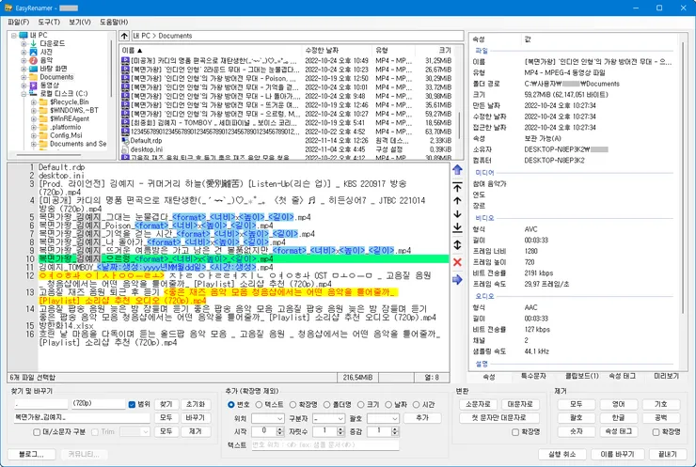The height and width of the screenshot is (467, 696).
Task: Click the 첫 문자만 대문자로 button
Action: (x=499, y=418)
